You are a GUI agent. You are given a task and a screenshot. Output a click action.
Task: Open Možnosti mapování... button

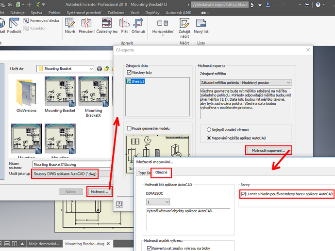(268, 151)
